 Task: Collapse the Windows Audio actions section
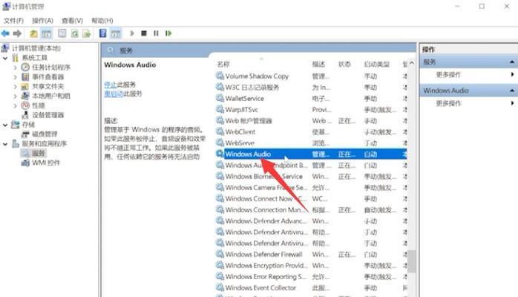click(512, 91)
